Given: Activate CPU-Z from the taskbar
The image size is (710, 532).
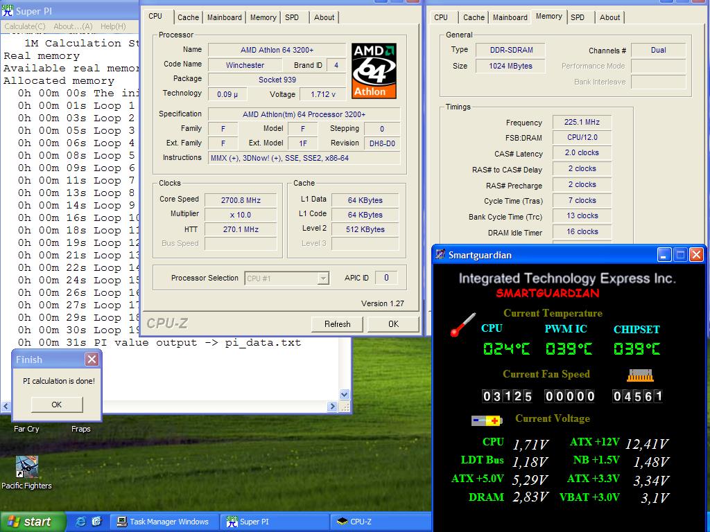Looking at the screenshot, I should [381, 522].
